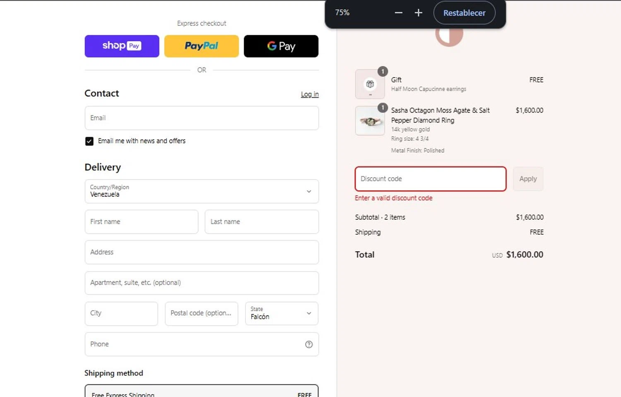This screenshot has height=397, width=621.
Task: Click the 'Metal Finish: Polished' text
Action: (x=418, y=151)
